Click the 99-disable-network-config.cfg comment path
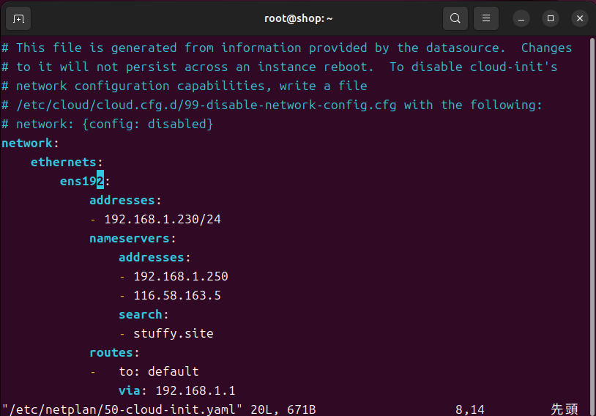 click(x=206, y=105)
